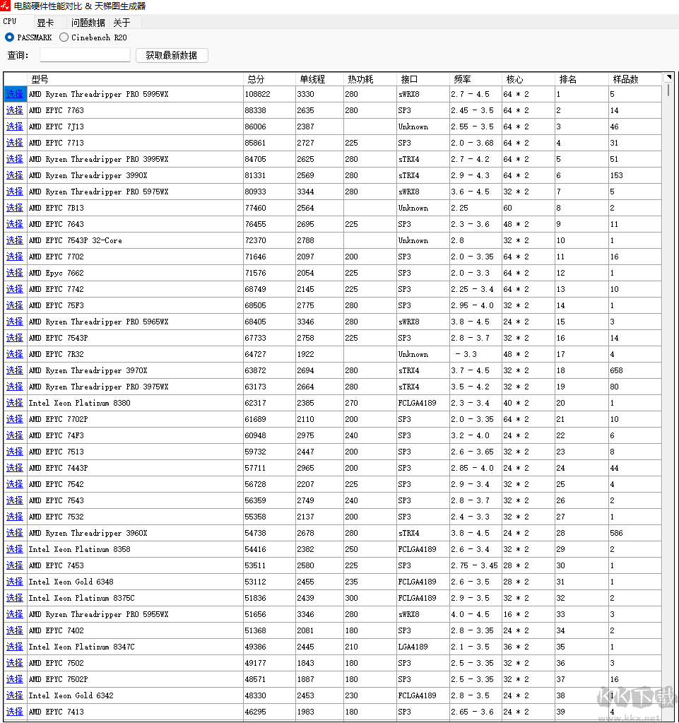Click 选择 link for Threadripper 3970X
This screenshot has height=723, width=679.
coord(15,370)
